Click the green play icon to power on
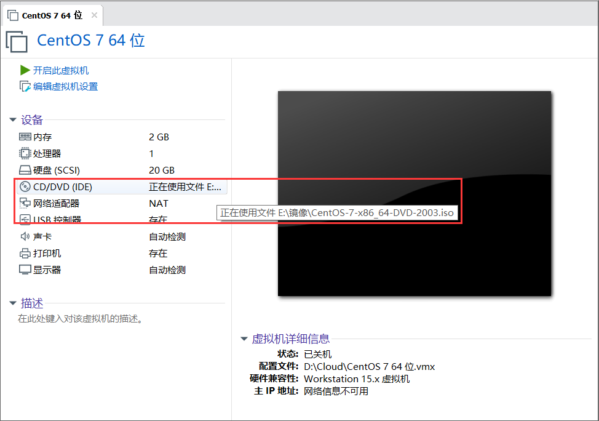Image resolution: width=599 pixels, height=421 pixels. pos(25,70)
